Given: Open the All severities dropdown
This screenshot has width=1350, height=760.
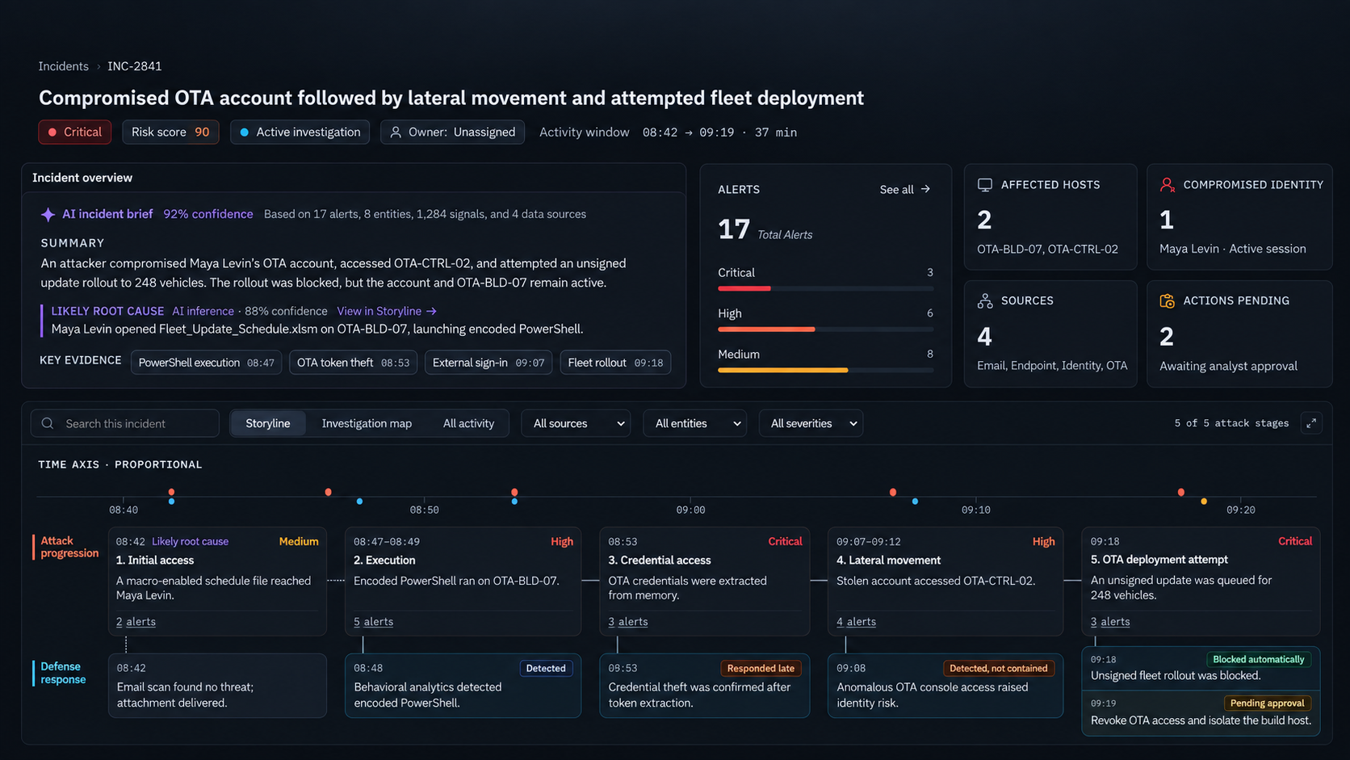Looking at the screenshot, I should point(811,423).
